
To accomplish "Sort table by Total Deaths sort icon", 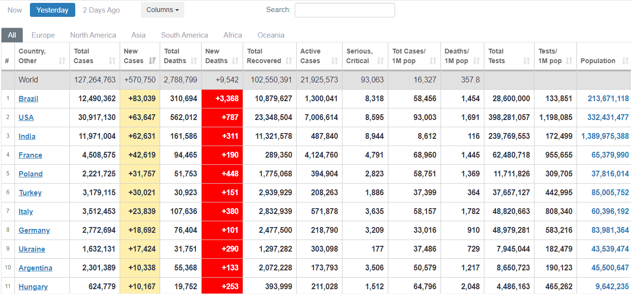I will coord(193,61).
